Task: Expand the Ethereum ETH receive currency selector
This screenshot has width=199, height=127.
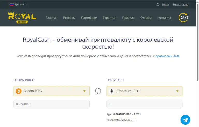Action: pos(145,91)
